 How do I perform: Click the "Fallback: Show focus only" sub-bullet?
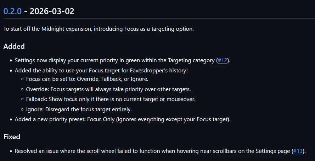point(111,99)
